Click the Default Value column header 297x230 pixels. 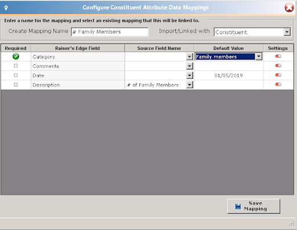[x=229, y=48]
